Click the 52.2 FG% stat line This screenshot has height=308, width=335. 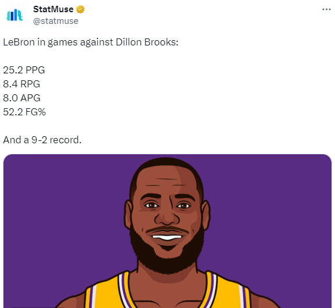click(24, 112)
